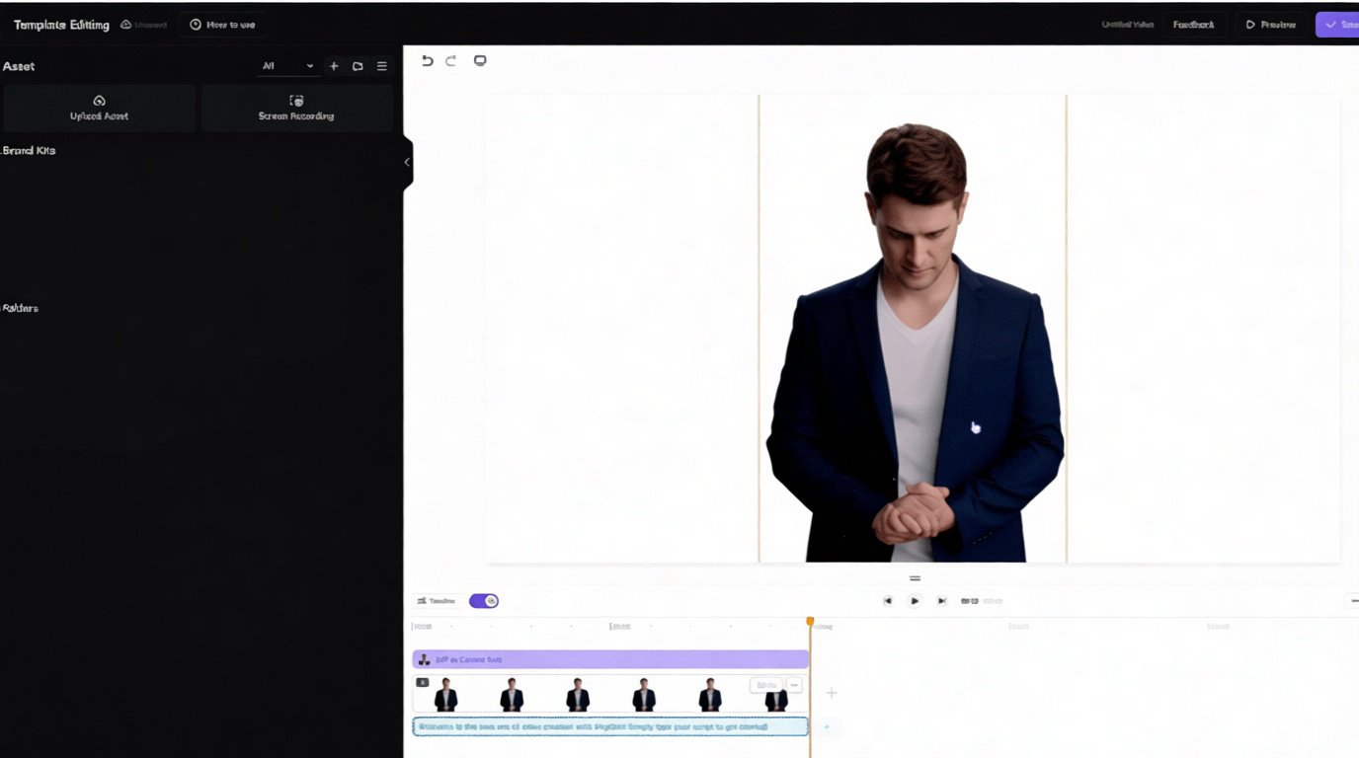Click the orange playhead marker on the ruler
Viewport: 1359px width, 758px height.
[x=810, y=620]
